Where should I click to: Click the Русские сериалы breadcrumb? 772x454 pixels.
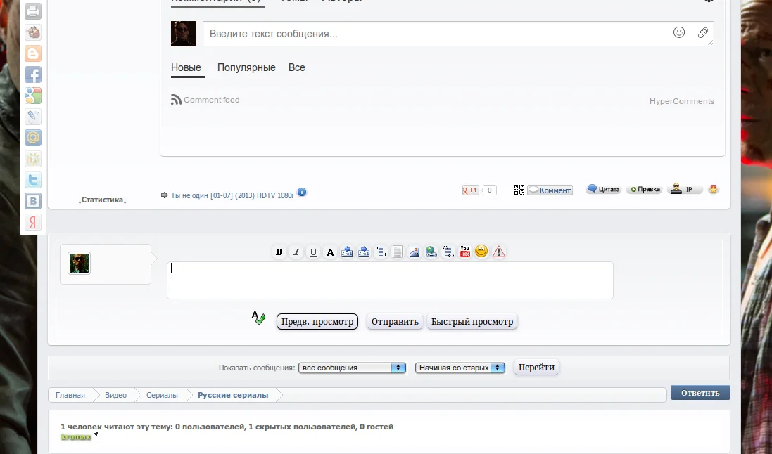[x=233, y=395]
